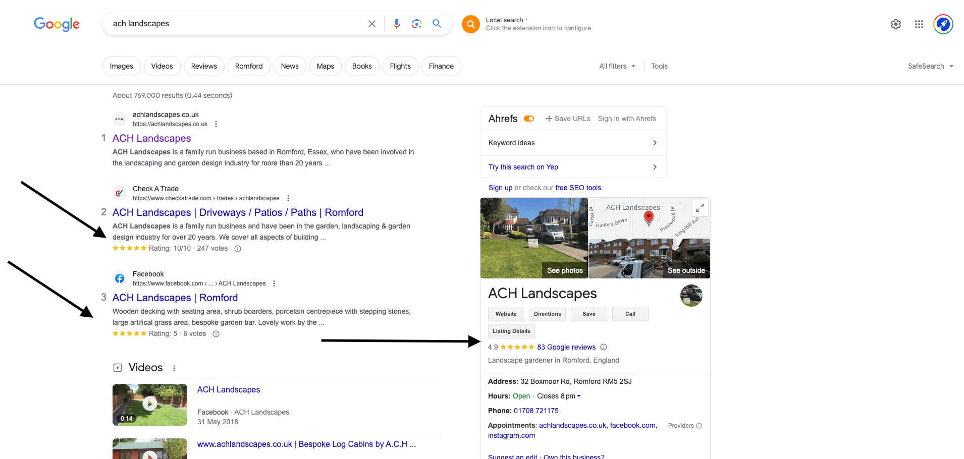The height and width of the screenshot is (459, 964).
Task: Open the ACH Landscapes video title link
Action: click(x=229, y=389)
